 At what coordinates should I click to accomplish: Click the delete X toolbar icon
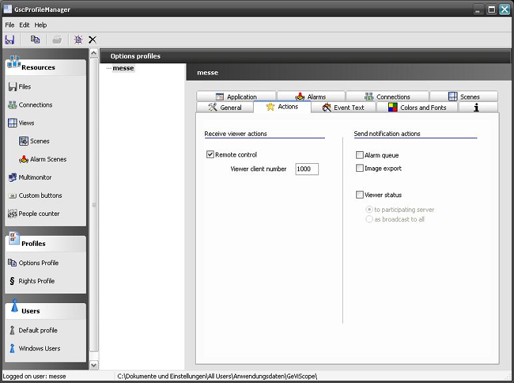[x=93, y=40]
